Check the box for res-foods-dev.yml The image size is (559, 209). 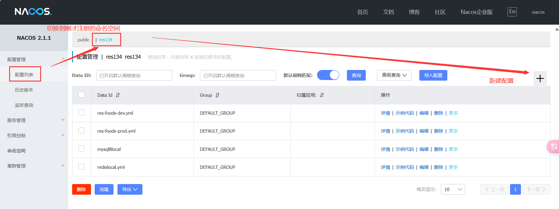(x=82, y=113)
